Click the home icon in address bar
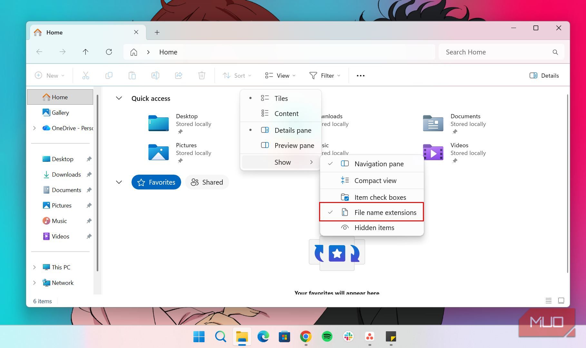 coord(134,52)
